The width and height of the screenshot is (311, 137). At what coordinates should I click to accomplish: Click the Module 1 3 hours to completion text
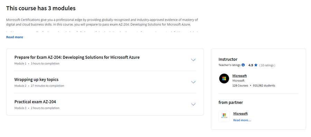[x=37, y=63]
